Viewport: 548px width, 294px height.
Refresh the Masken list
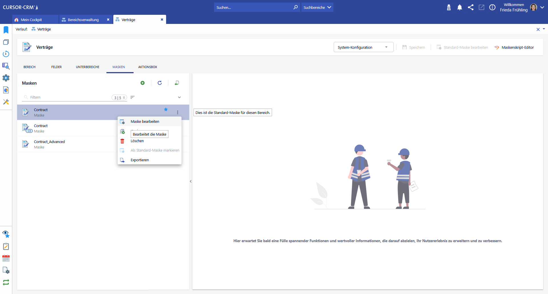tap(160, 83)
